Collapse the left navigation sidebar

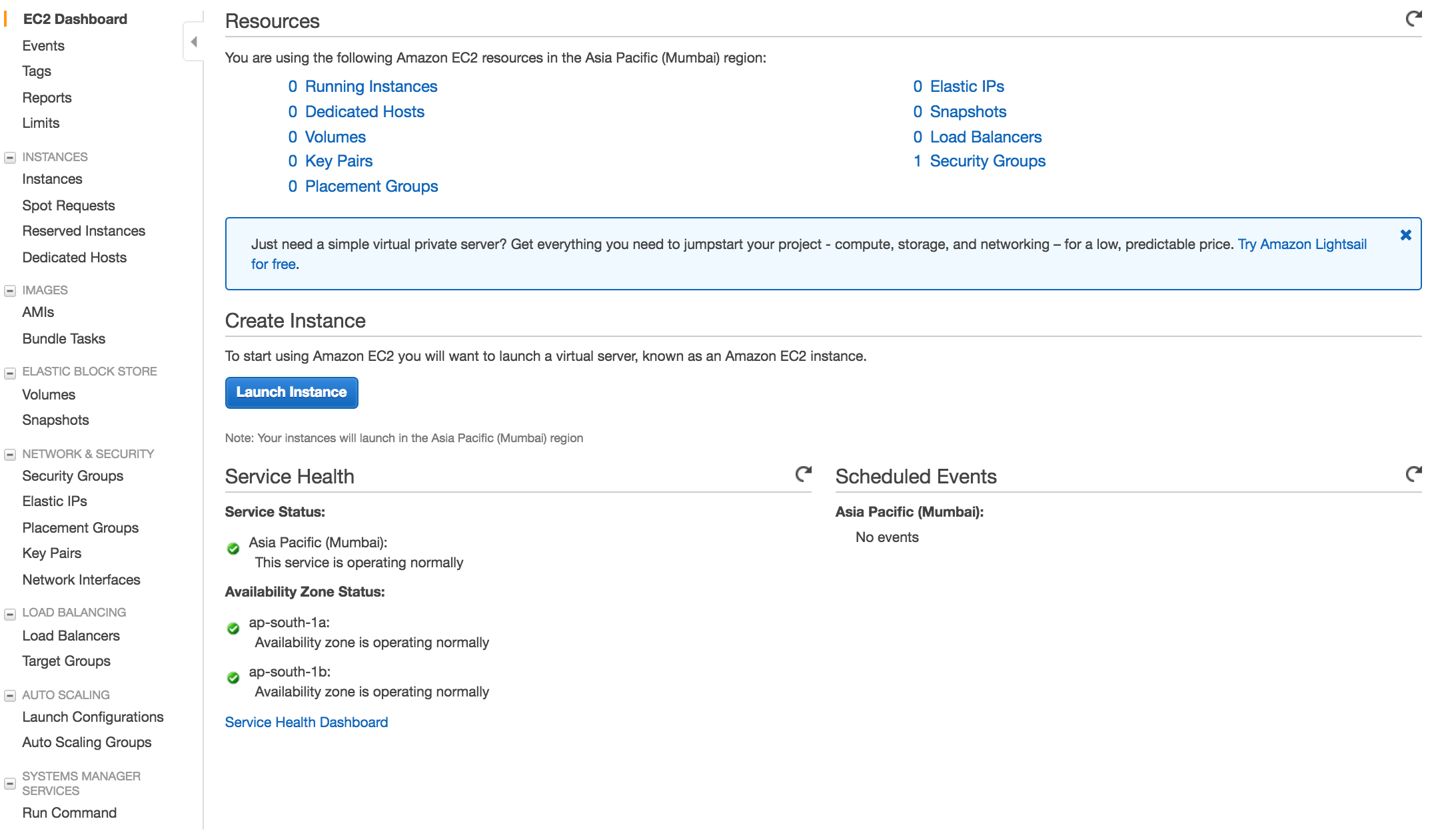click(193, 42)
